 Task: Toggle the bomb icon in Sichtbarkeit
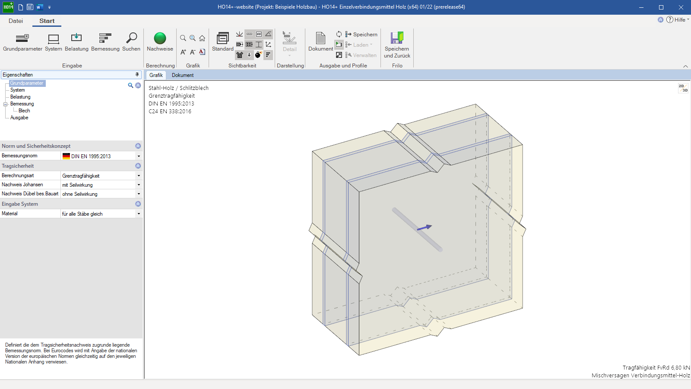click(x=258, y=54)
